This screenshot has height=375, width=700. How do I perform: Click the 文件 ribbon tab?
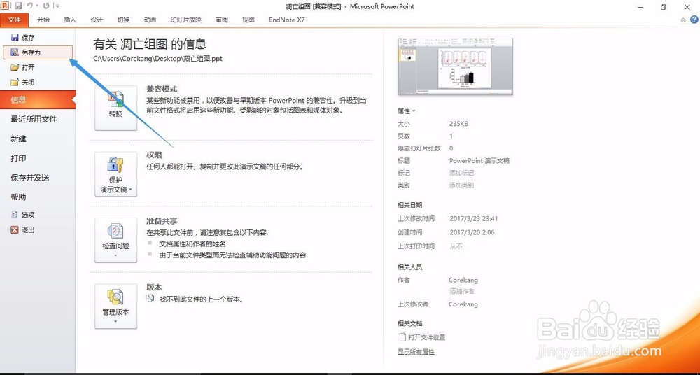point(15,20)
